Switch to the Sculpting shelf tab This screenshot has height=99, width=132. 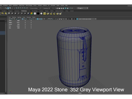pos(4,11)
